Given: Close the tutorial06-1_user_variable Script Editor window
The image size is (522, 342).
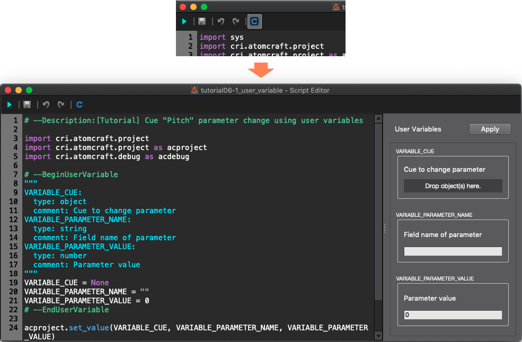Looking at the screenshot, I should 6,90.
